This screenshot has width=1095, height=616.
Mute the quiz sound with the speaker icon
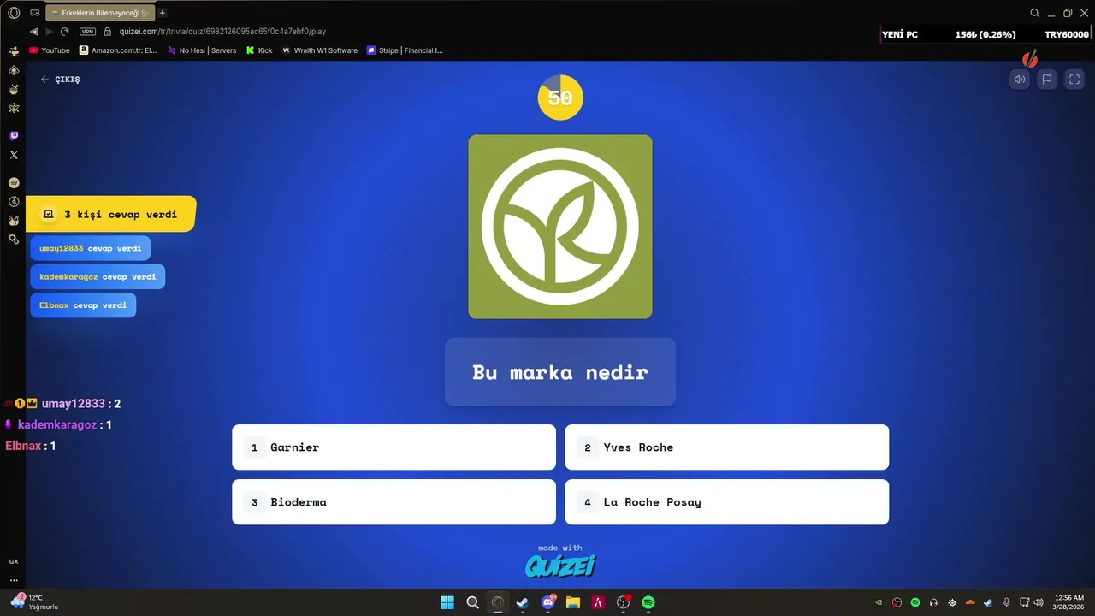[1019, 80]
